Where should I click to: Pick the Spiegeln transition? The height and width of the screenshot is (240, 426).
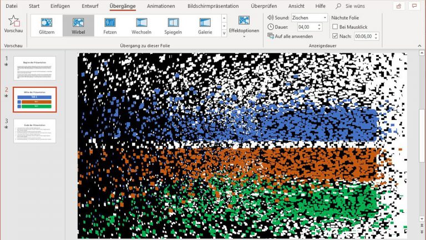point(173,26)
